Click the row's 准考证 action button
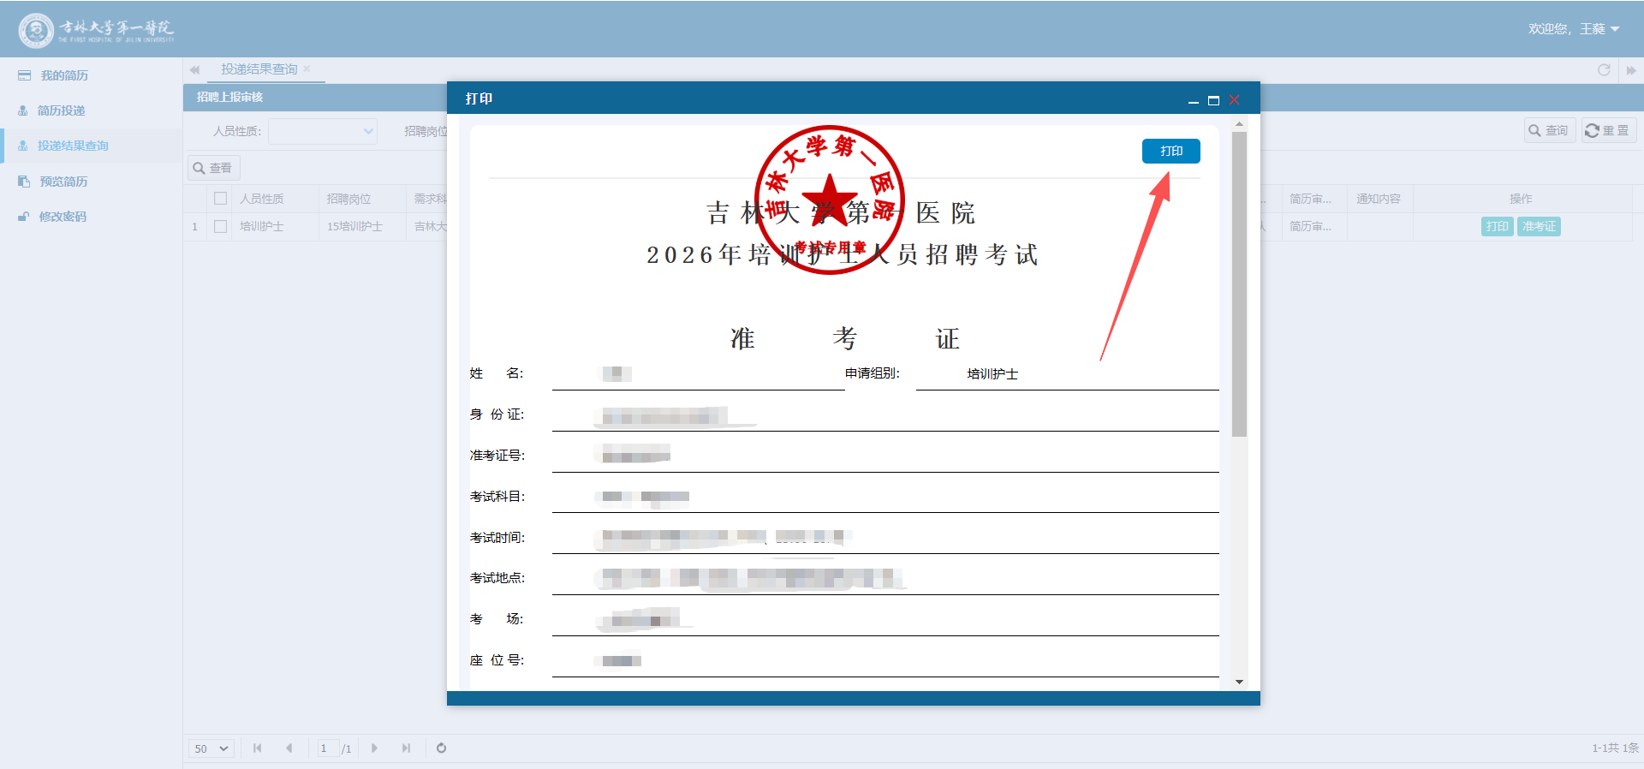Image resolution: width=1644 pixels, height=769 pixels. (x=1539, y=226)
